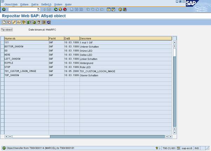Open the Sistem menu
This screenshot has height=151, width=211.
58,5
